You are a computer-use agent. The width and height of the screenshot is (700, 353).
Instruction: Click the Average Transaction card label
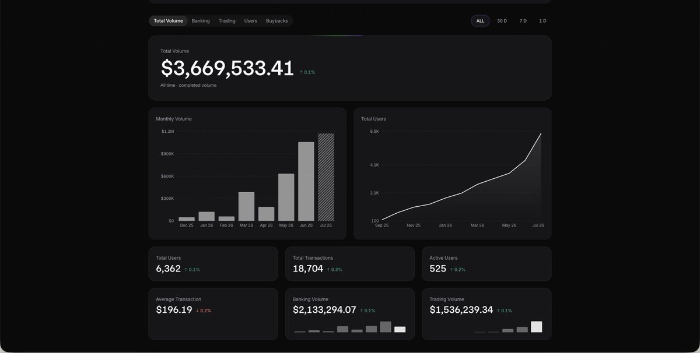pos(178,299)
